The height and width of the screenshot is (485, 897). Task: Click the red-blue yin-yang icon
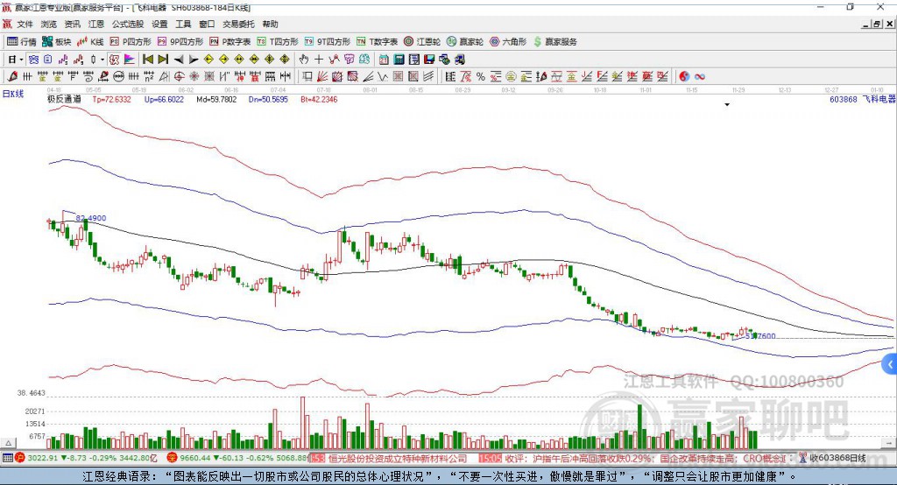pyautogui.click(x=684, y=77)
